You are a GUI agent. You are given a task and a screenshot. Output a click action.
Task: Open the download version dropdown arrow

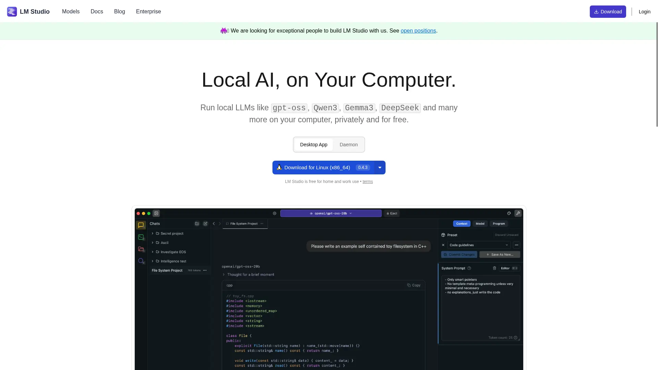coord(379,168)
